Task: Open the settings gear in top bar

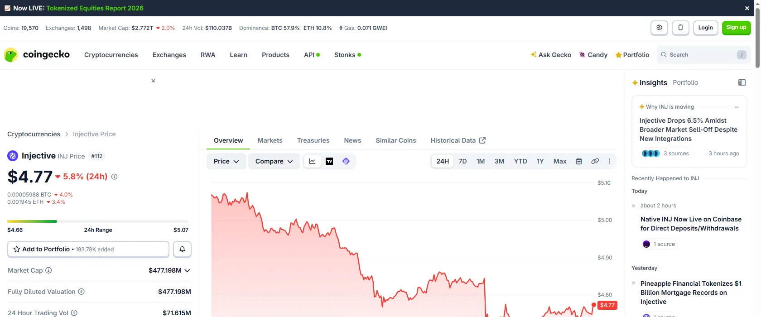Action: pos(659,28)
